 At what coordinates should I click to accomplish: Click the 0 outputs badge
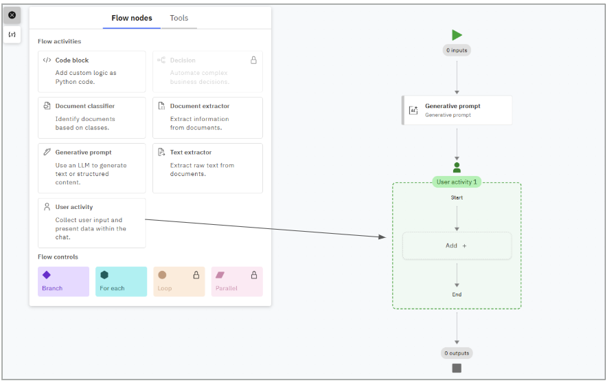click(457, 353)
